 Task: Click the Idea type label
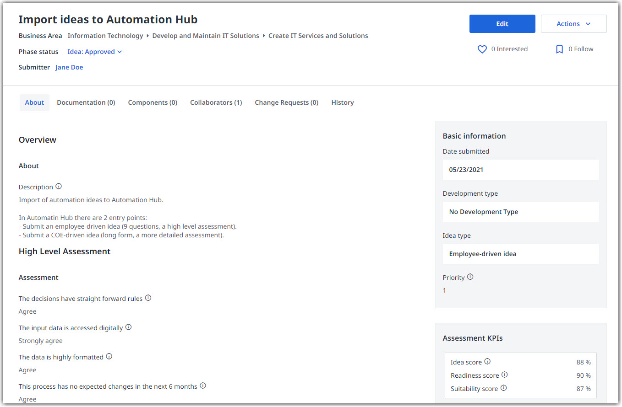click(457, 236)
